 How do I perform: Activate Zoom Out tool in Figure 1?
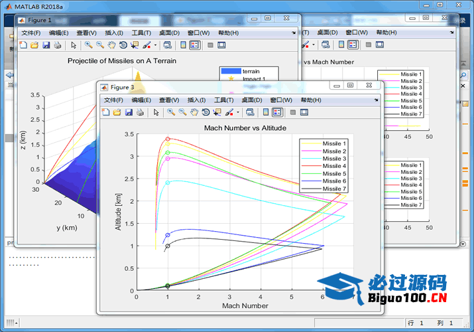pyautogui.click(x=100, y=45)
